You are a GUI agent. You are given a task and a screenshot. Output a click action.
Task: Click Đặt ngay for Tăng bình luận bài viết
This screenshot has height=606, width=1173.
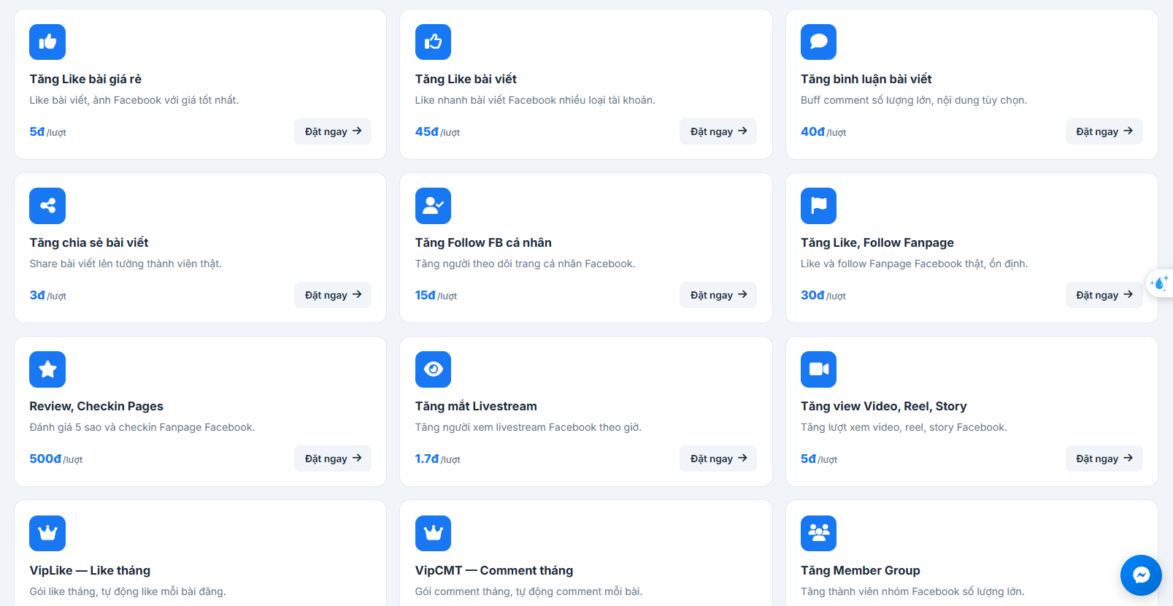coord(1104,131)
